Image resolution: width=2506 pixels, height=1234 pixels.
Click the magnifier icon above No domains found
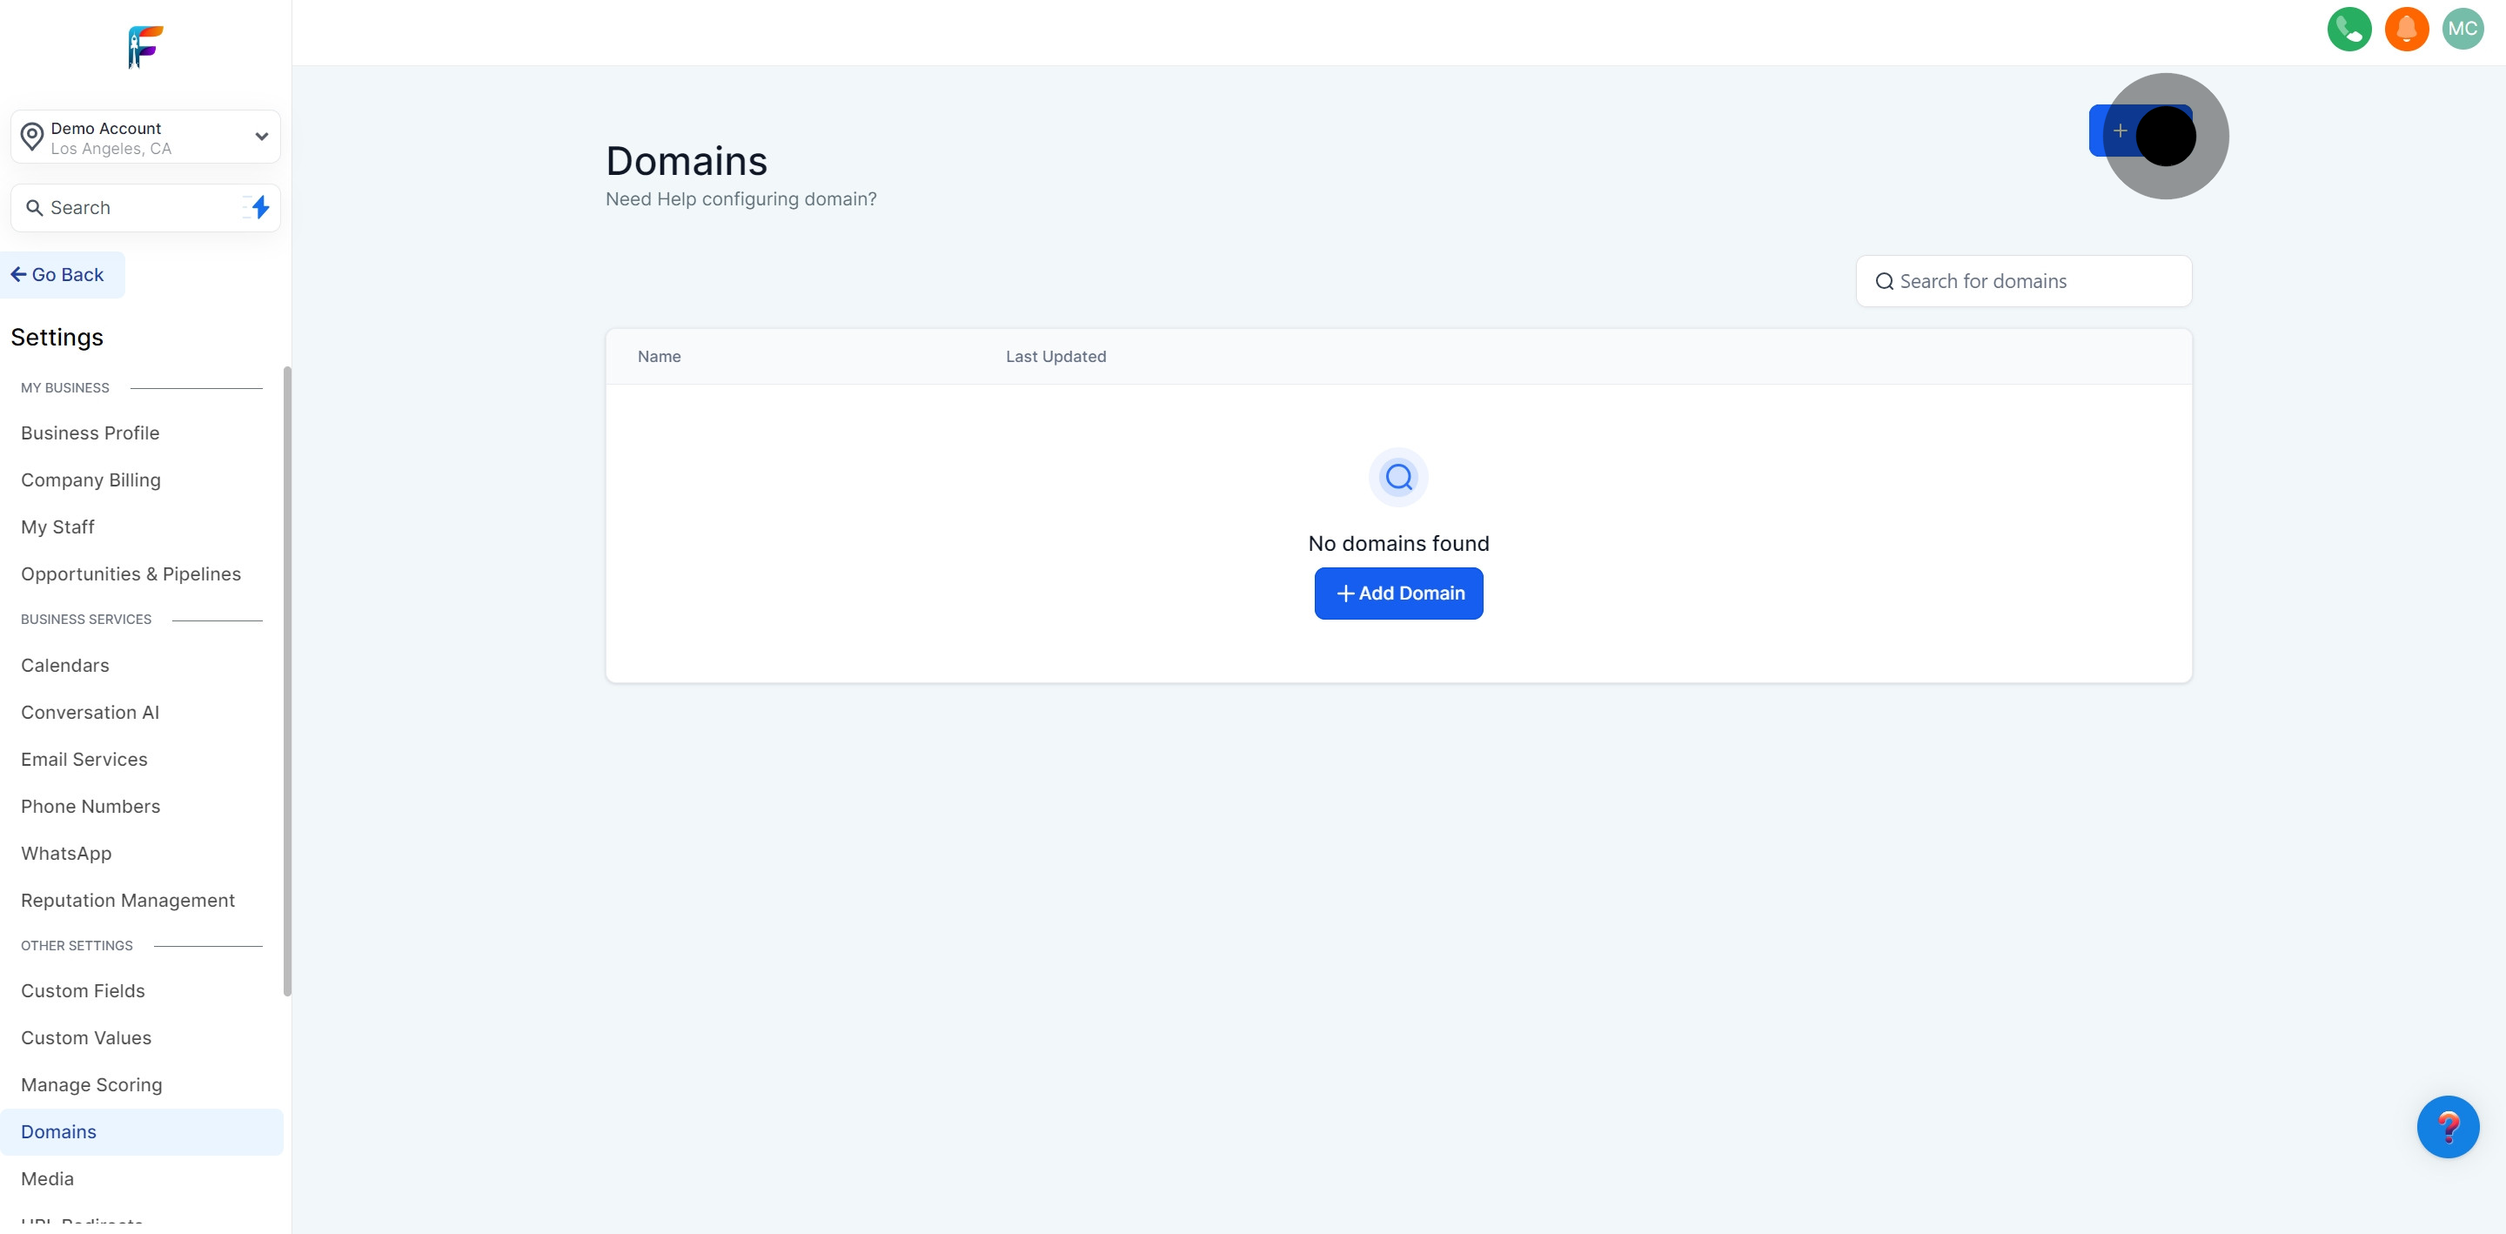1398,477
